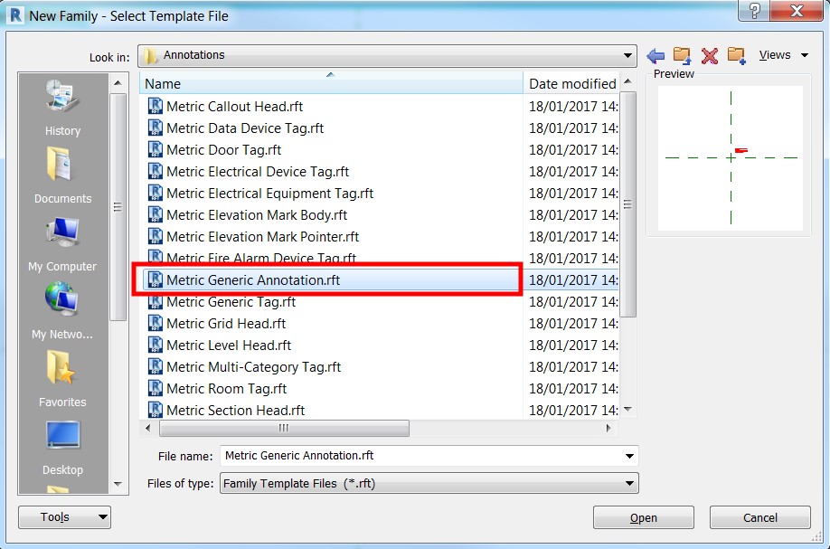830x549 pixels.
Task: Click the Revit R logo in title bar
Action: coord(15,14)
